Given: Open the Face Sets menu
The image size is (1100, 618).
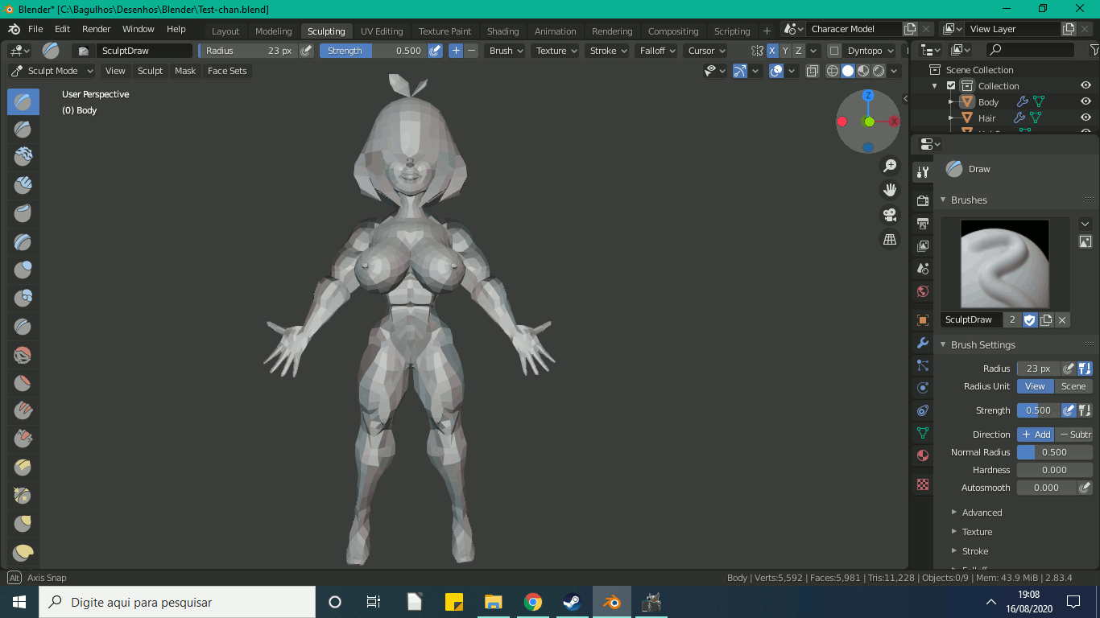Looking at the screenshot, I should point(227,71).
